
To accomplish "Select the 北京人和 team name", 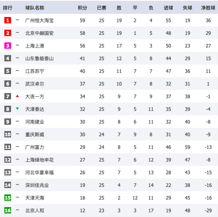I will coord(35,211).
